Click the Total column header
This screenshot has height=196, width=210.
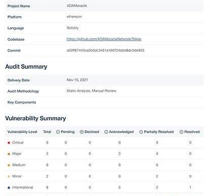[47, 132]
